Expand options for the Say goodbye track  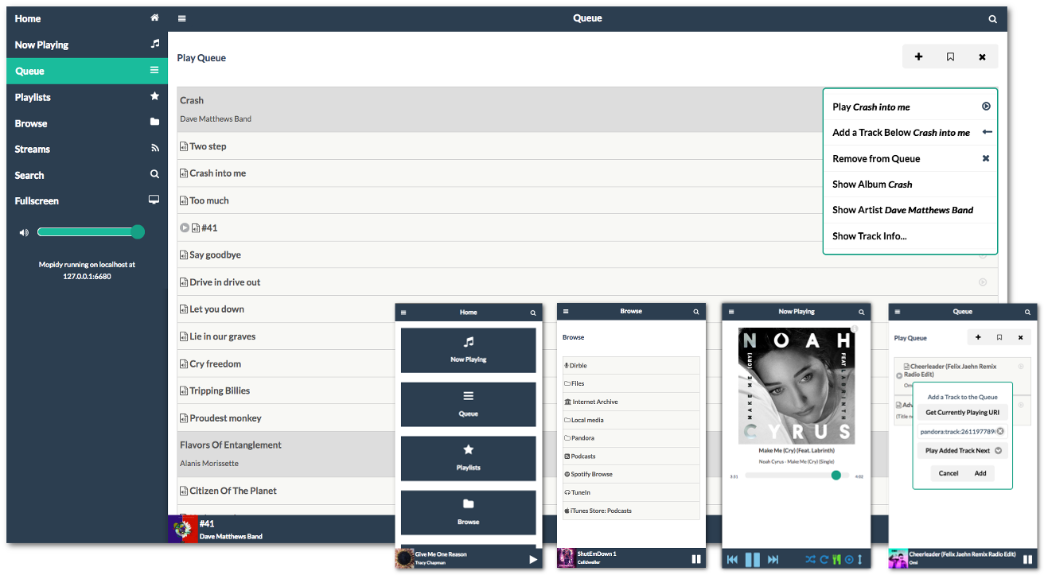coord(983,254)
